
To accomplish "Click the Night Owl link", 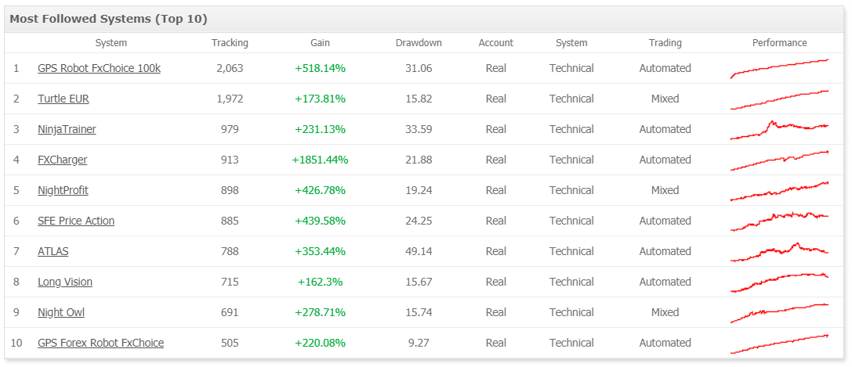I will point(61,312).
